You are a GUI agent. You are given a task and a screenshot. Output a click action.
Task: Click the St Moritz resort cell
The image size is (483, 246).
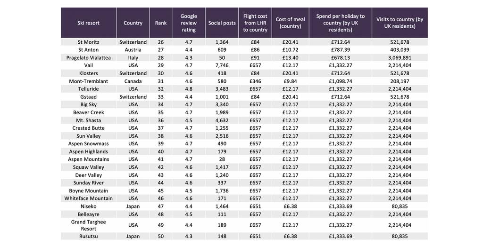88,42
